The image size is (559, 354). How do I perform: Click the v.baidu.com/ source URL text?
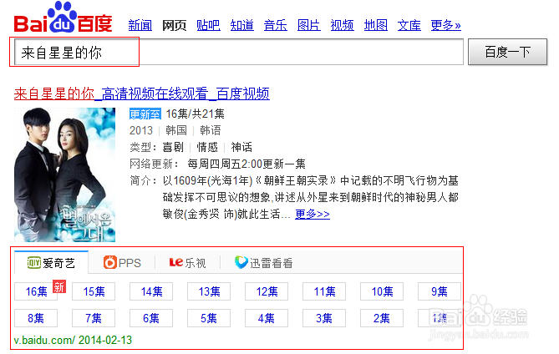coord(44,340)
